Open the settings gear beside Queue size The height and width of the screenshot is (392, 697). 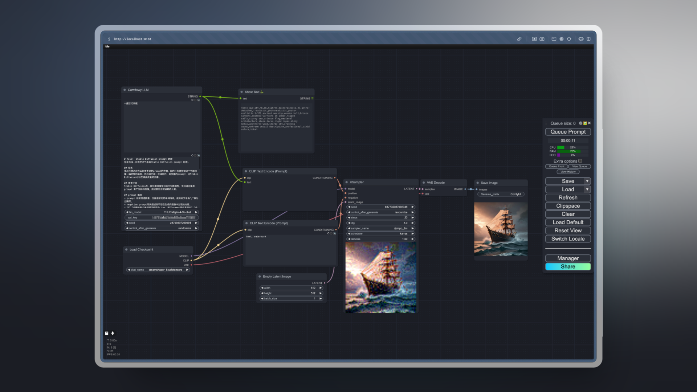[580, 123]
